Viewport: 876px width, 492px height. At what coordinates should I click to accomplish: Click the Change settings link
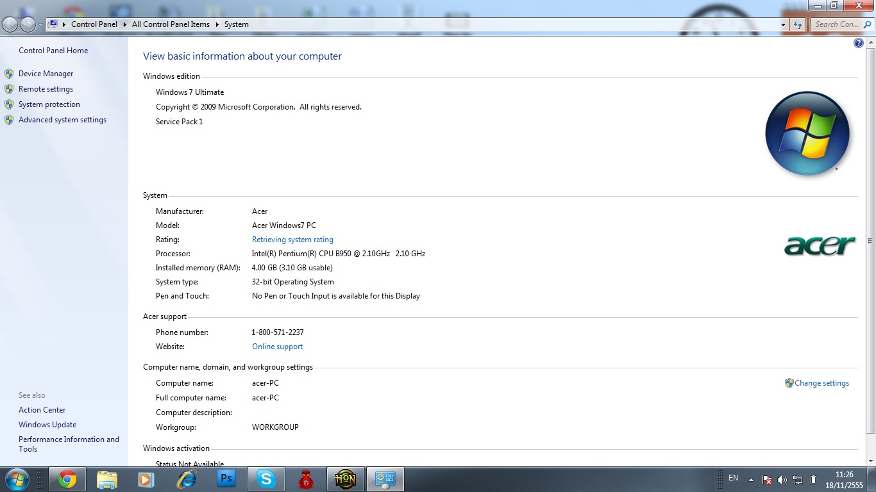click(x=821, y=383)
